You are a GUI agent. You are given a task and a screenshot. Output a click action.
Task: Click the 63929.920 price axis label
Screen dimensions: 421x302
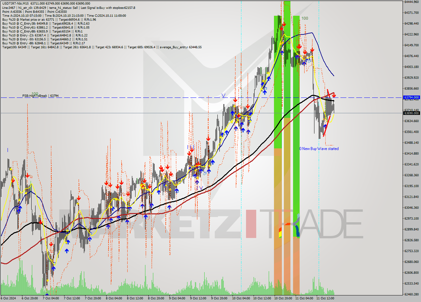[x=411, y=77]
